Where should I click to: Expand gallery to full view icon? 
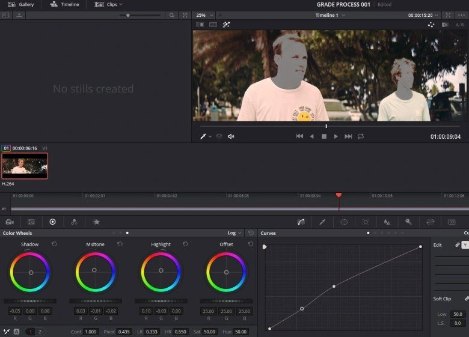tap(185, 15)
